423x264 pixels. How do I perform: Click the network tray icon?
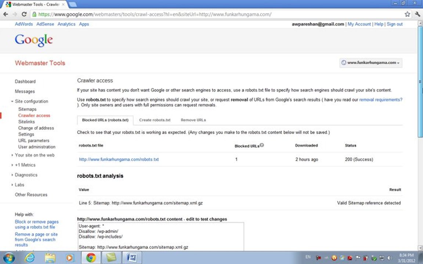[x=382, y=258]
